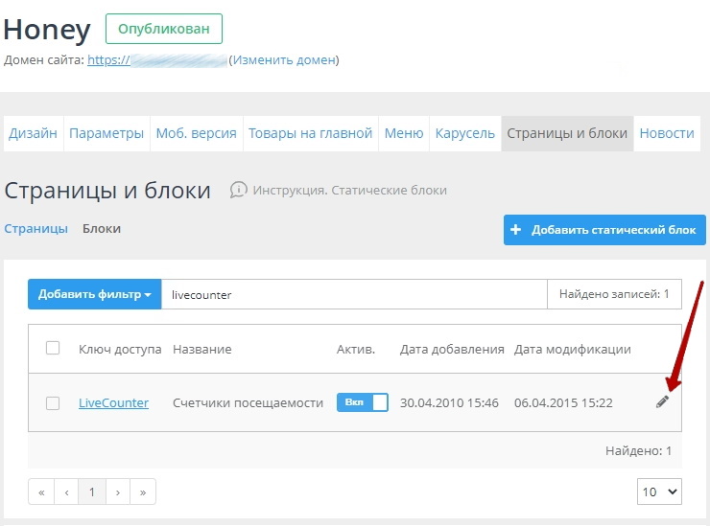Go to the first page arrow

pyautogui.click(x=41, y=492)
